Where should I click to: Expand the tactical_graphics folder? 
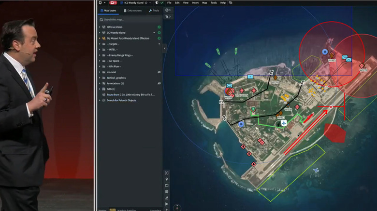(100, 78)
